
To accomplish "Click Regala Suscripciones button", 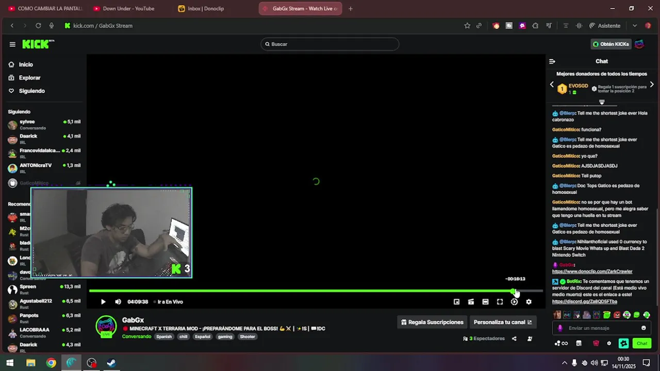I will (432, 322).
